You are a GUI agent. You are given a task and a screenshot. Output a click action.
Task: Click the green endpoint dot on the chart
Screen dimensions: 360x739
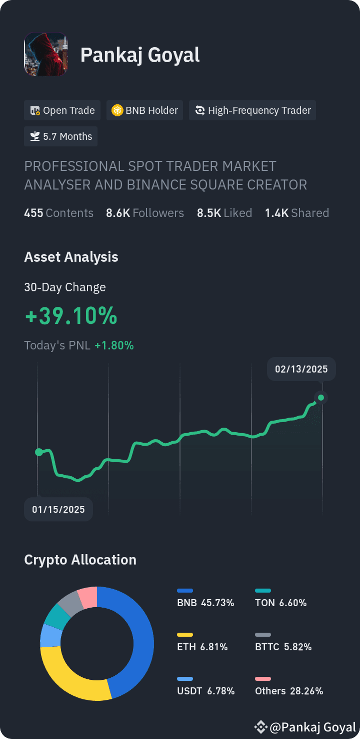click(x=320, y=398)
